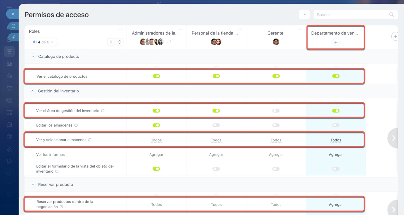Open the 4 de 8 roles filter dropdown
The height and width of the screenshot is (215, 404).
43,42
